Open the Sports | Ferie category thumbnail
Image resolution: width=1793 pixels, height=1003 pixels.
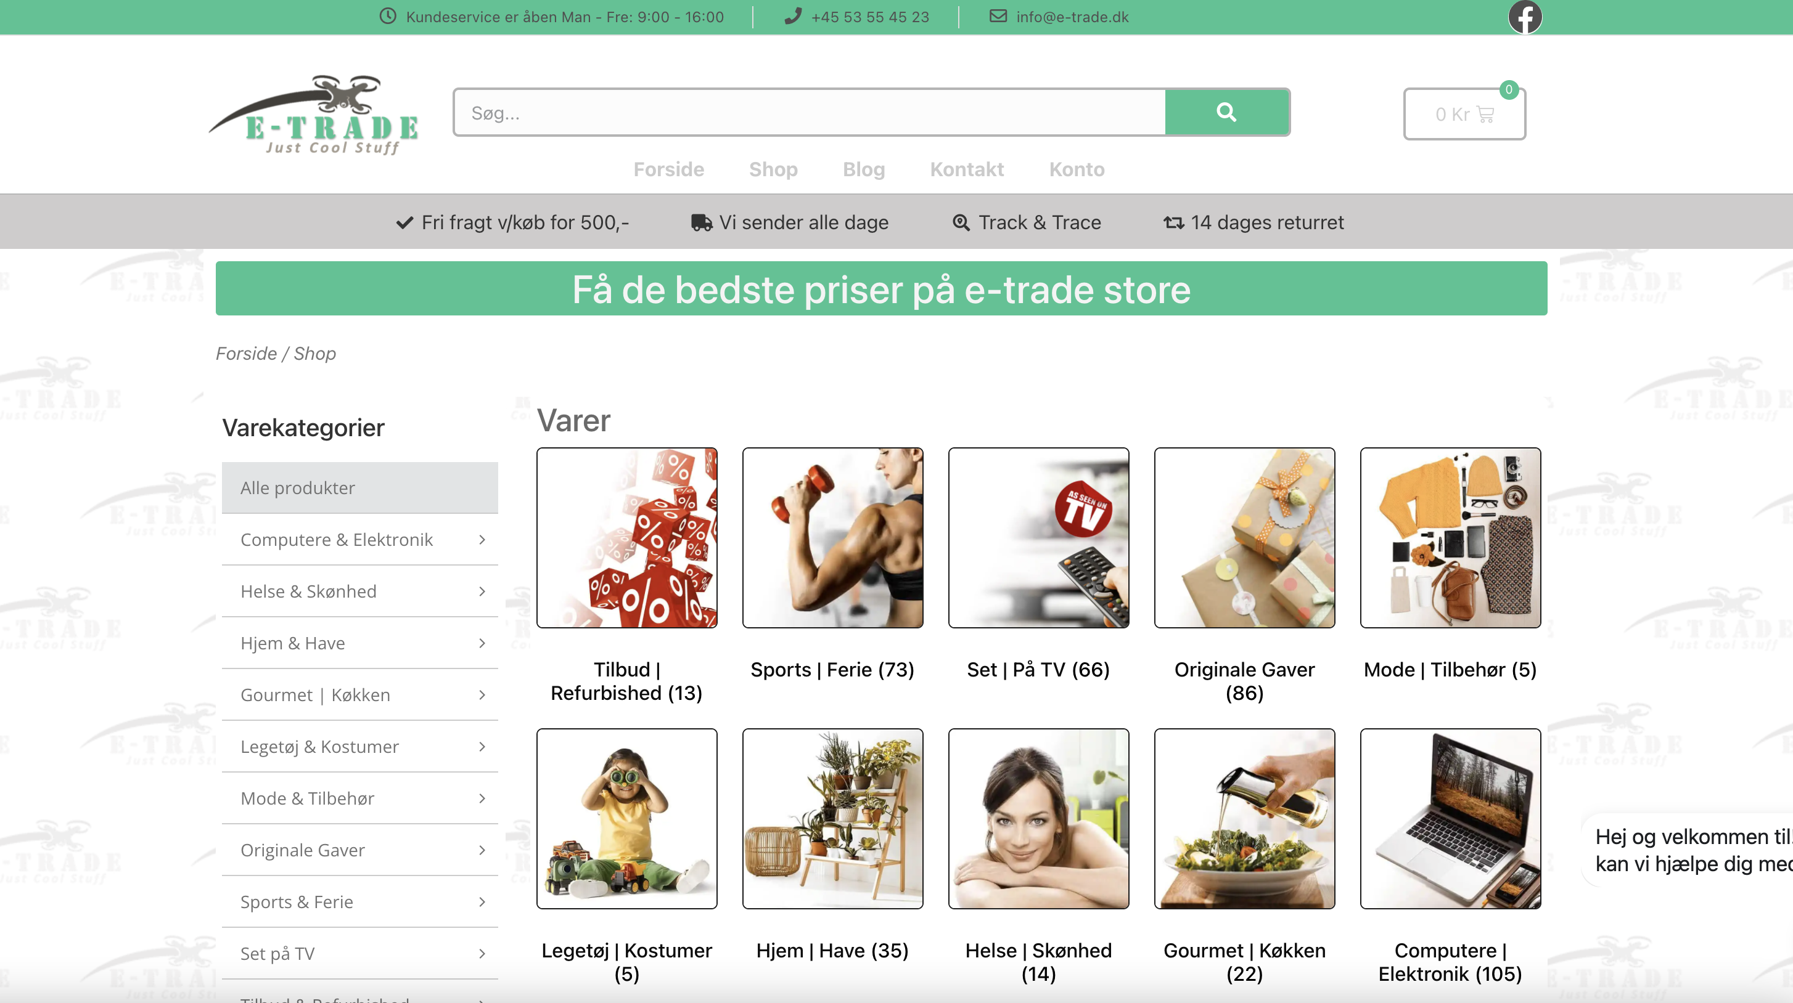pos(832,538)
